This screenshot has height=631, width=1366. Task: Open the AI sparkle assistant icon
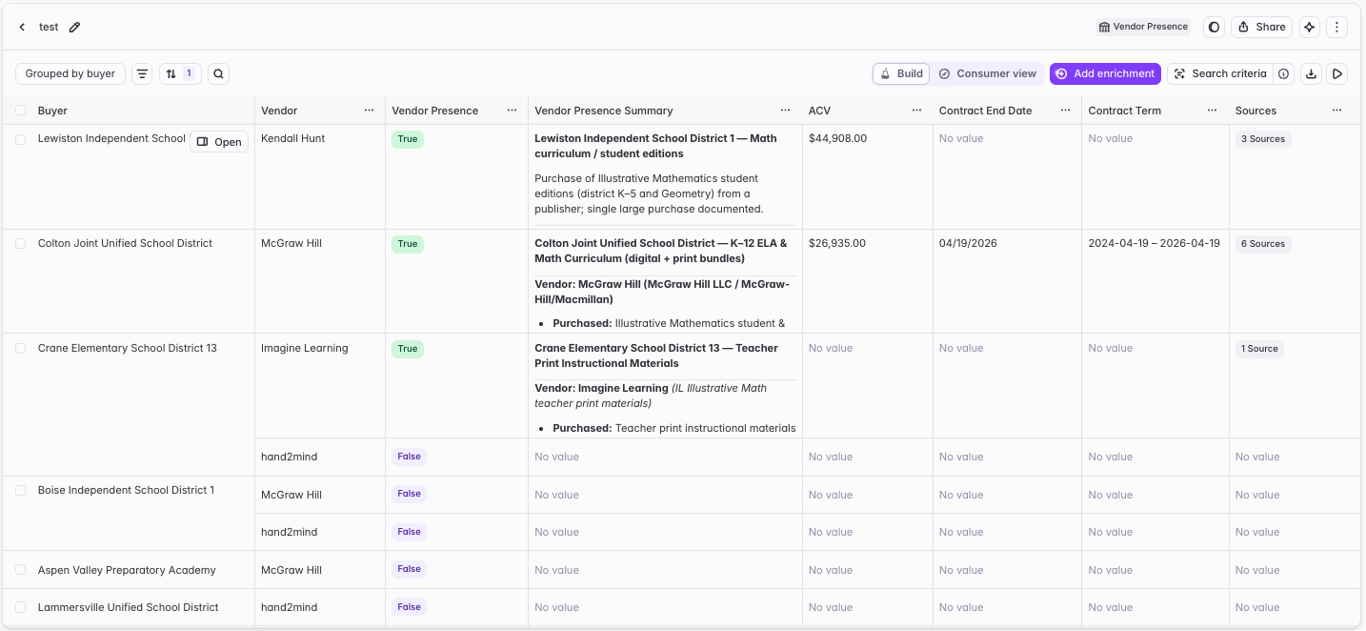tap(1310, 27)
